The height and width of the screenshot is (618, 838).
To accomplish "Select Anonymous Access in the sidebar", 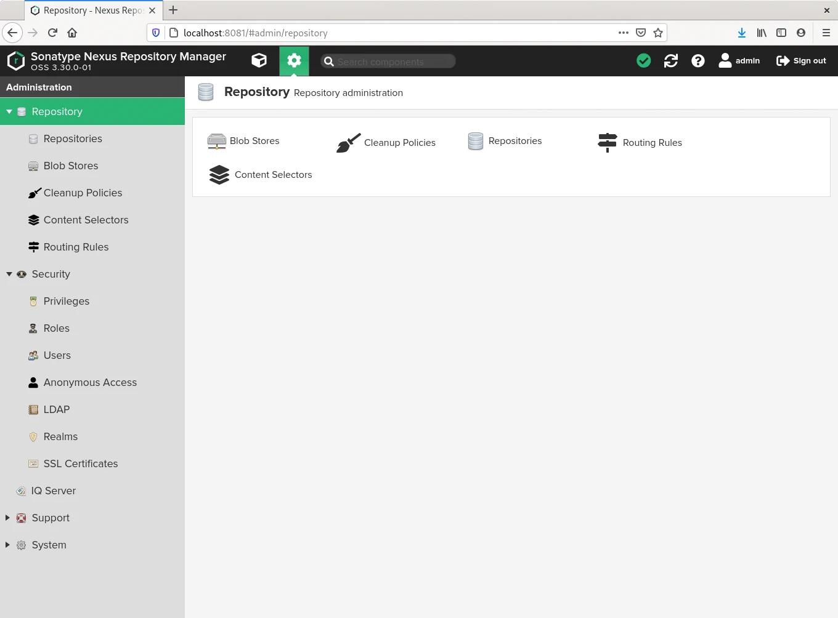I will [90, 382].
